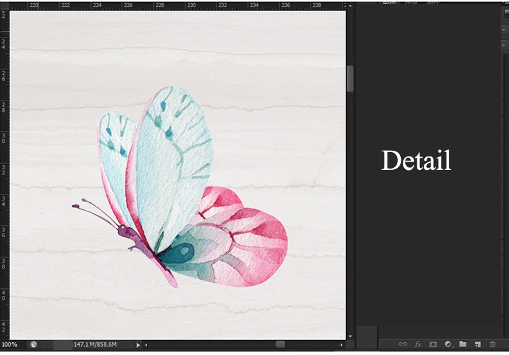Delete layer with the trash icon

click(x=492, y=344)
